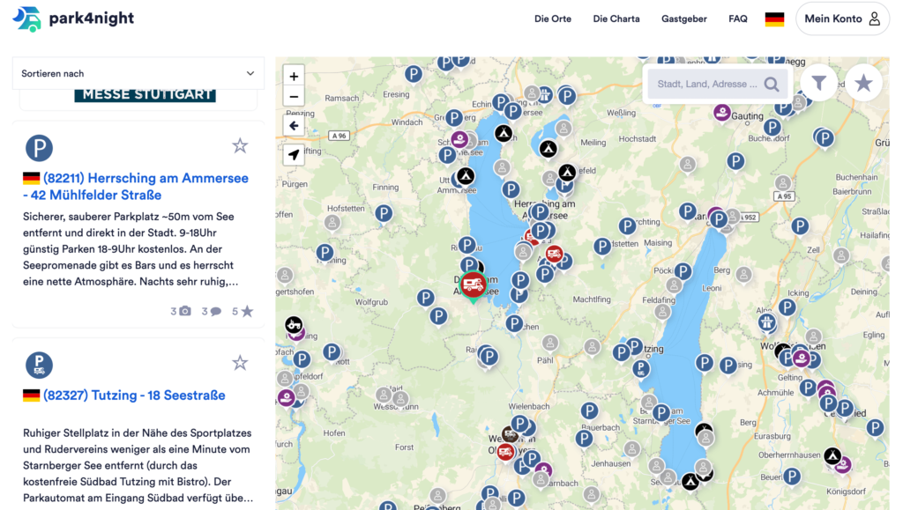Screen dimensions: 903x510
Task: Select the purple marker left of Gauting
Action: point(721,112)
